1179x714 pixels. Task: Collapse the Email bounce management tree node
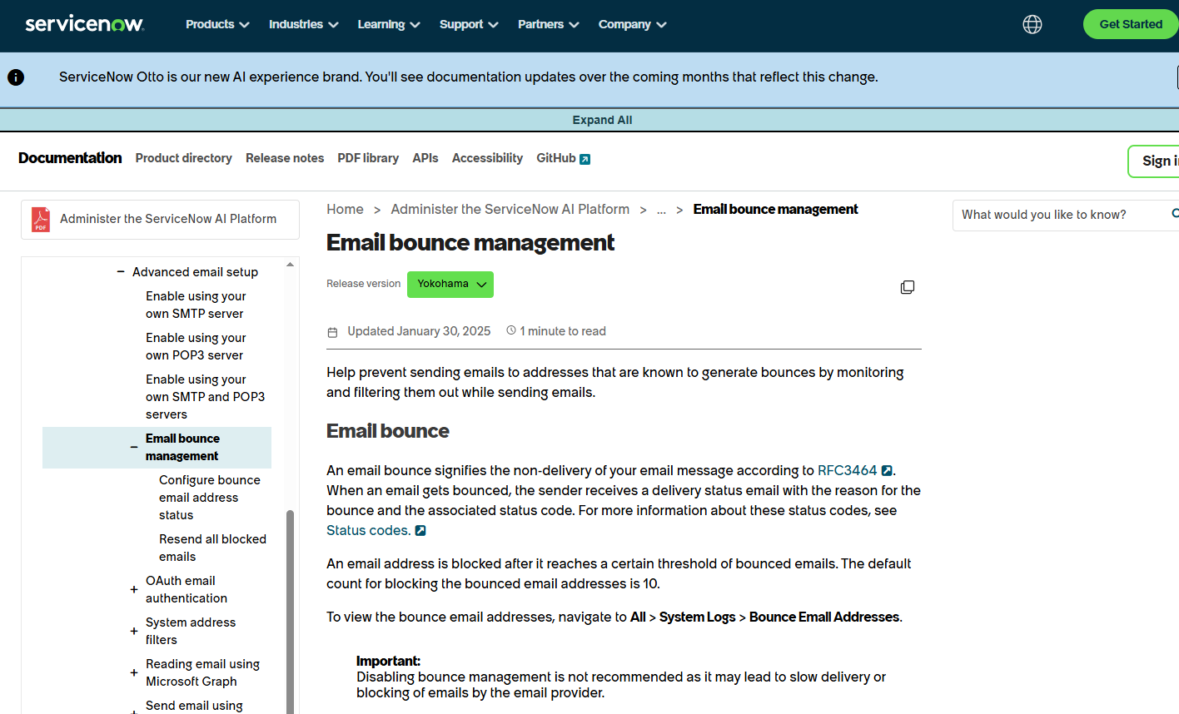134,448
